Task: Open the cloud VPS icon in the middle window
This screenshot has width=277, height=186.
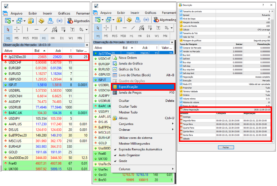Action: (138, 20)
